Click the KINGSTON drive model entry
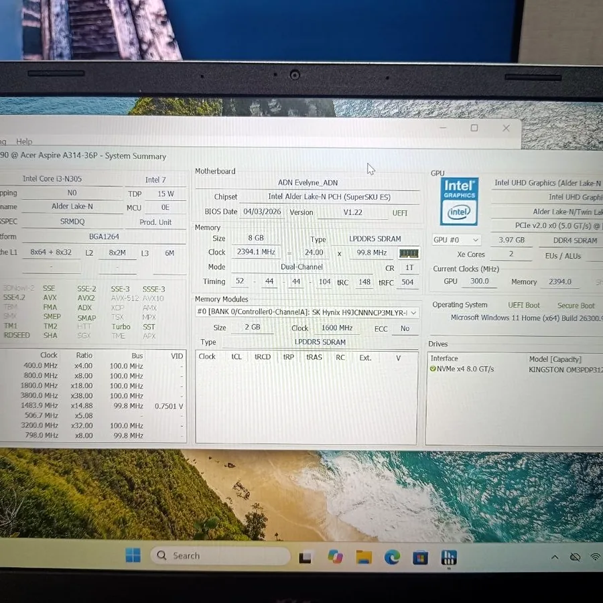603x603 pixels. pyautogui.click(x=565, y=370)
